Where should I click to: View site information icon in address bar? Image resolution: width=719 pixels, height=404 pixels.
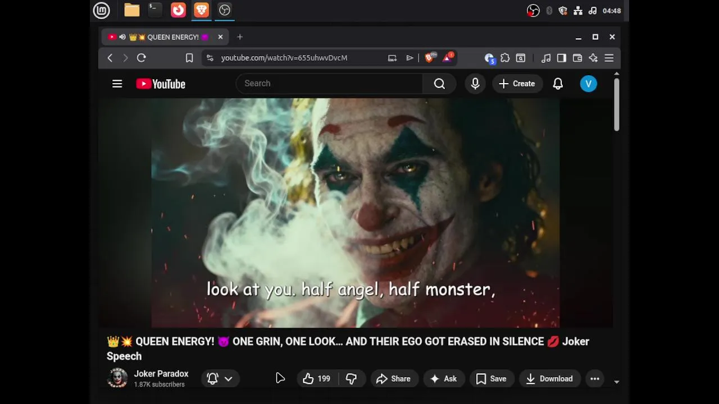coord(210,58)
